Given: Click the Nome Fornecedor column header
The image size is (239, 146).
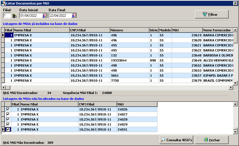Looking at the screenshot, I should pos(217,30).
